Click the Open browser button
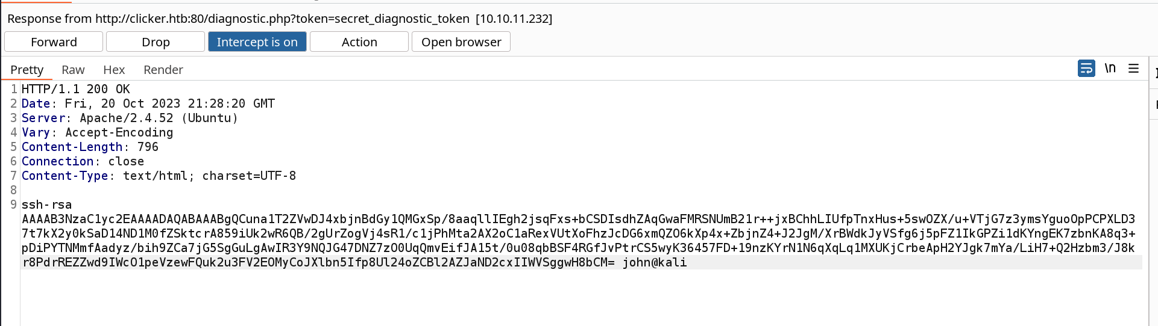This screenshot has height=326, width=1158. pos(461,42)
